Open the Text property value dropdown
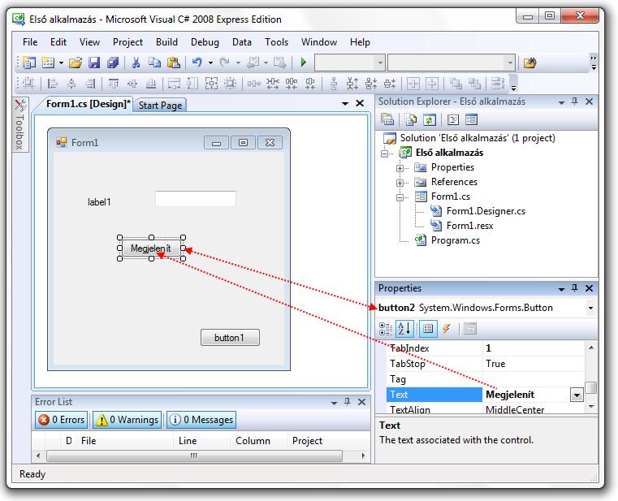Image resolution: width=618 pixels, height=501 pixels. coord(577,395)
